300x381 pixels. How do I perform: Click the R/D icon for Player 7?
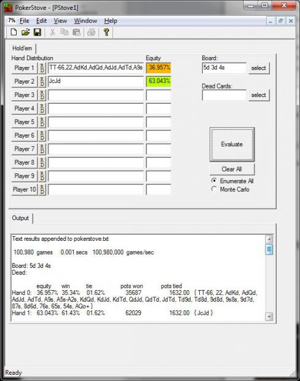[x=42, y=149]
